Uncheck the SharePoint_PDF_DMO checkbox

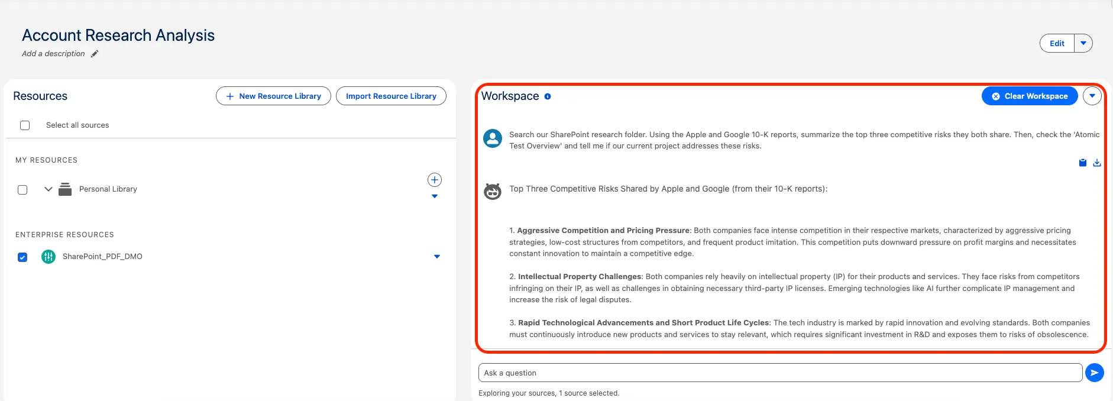pyautogui.click(x=22, y=257)
